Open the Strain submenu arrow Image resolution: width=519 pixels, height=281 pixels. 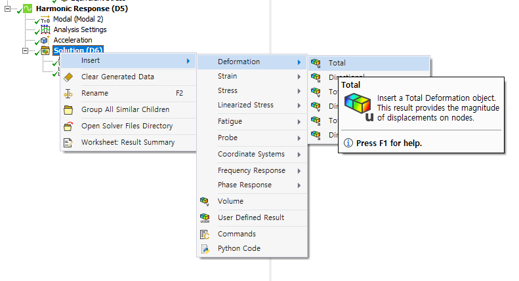click(x=299, y=77)
